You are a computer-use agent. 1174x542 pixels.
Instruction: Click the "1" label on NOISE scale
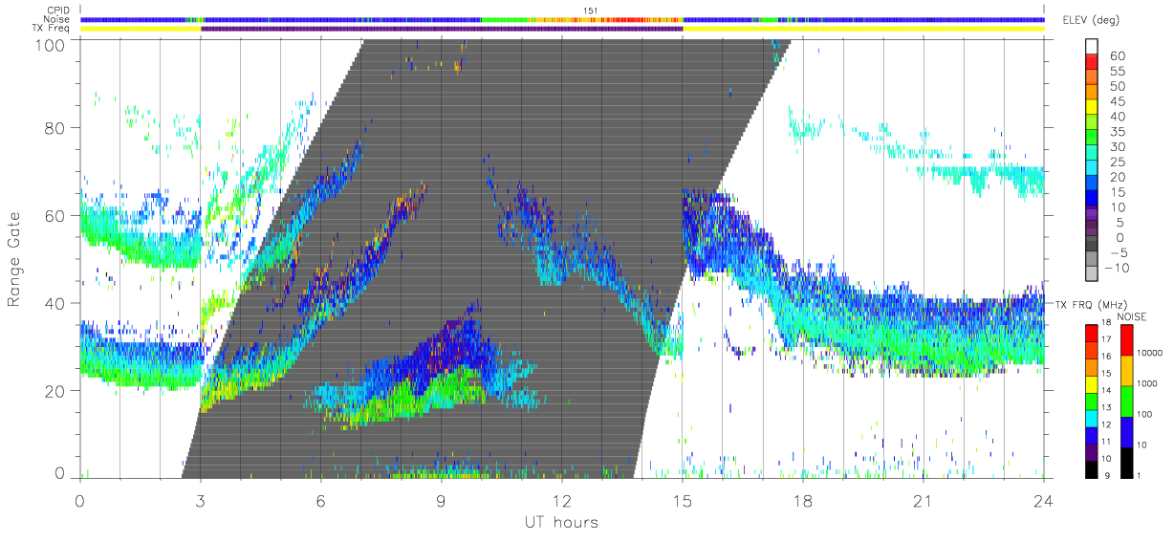point(1137,475)
